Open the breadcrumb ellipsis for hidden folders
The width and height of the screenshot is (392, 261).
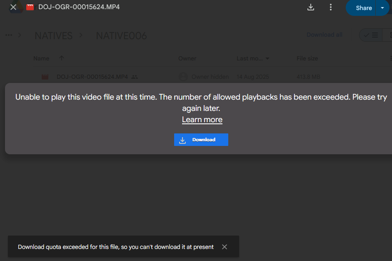[9, 35]
